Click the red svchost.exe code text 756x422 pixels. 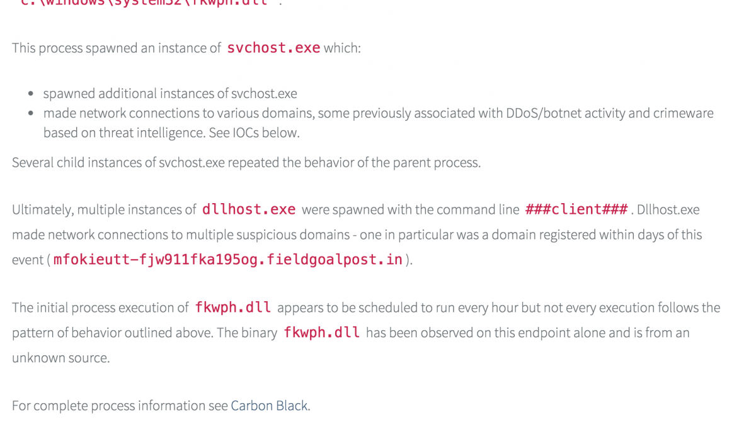point(273,48)
